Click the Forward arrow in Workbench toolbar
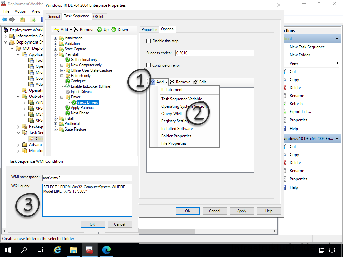 click(12, 20)
